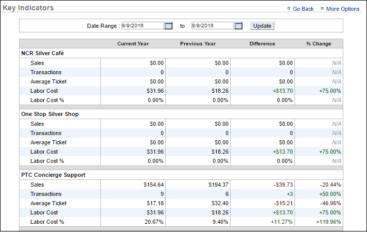This screenshot has width=367, height=232.
Task: Click the start date field showing 8/9/2016
Action: tap(143, 26)
